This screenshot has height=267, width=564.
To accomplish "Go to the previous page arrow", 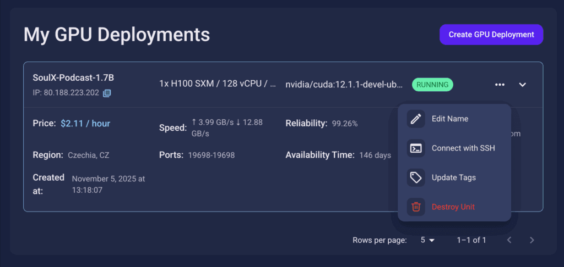I will click(x=509, y=240).
